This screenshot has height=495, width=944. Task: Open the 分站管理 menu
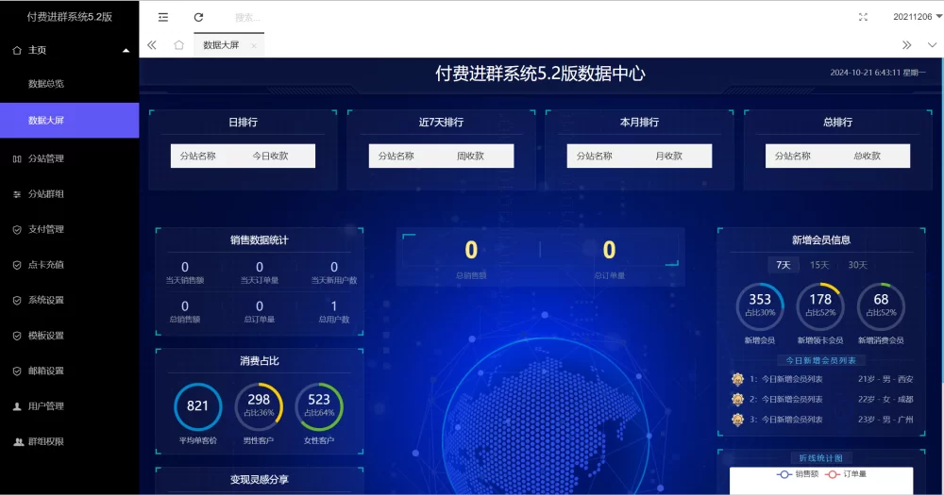coord(69,158)
